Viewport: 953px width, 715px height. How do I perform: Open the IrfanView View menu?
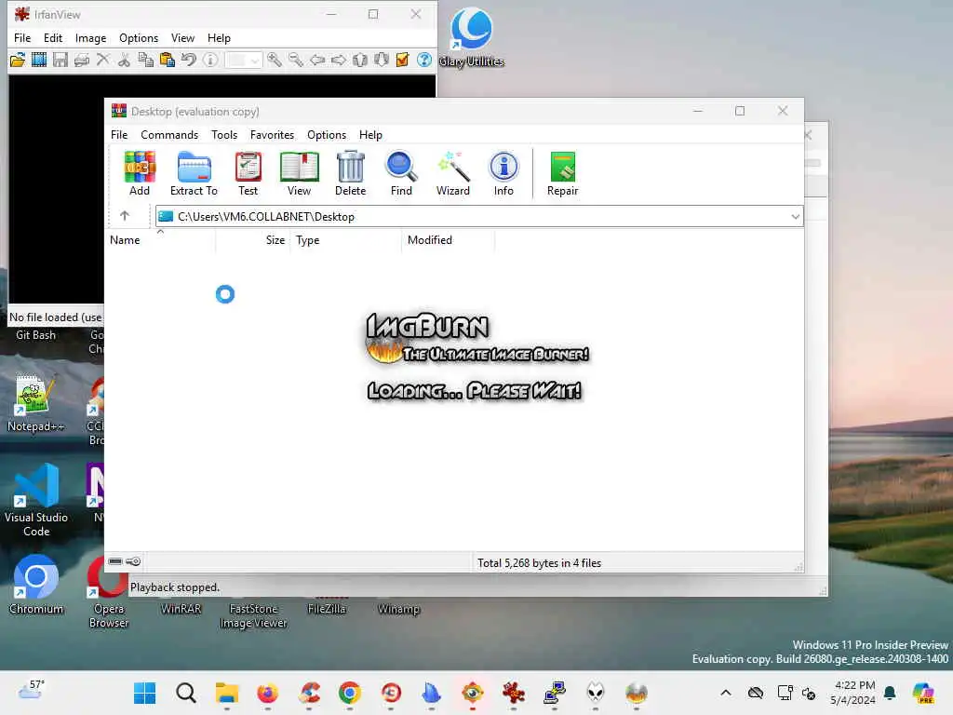(x=182, y=37)
